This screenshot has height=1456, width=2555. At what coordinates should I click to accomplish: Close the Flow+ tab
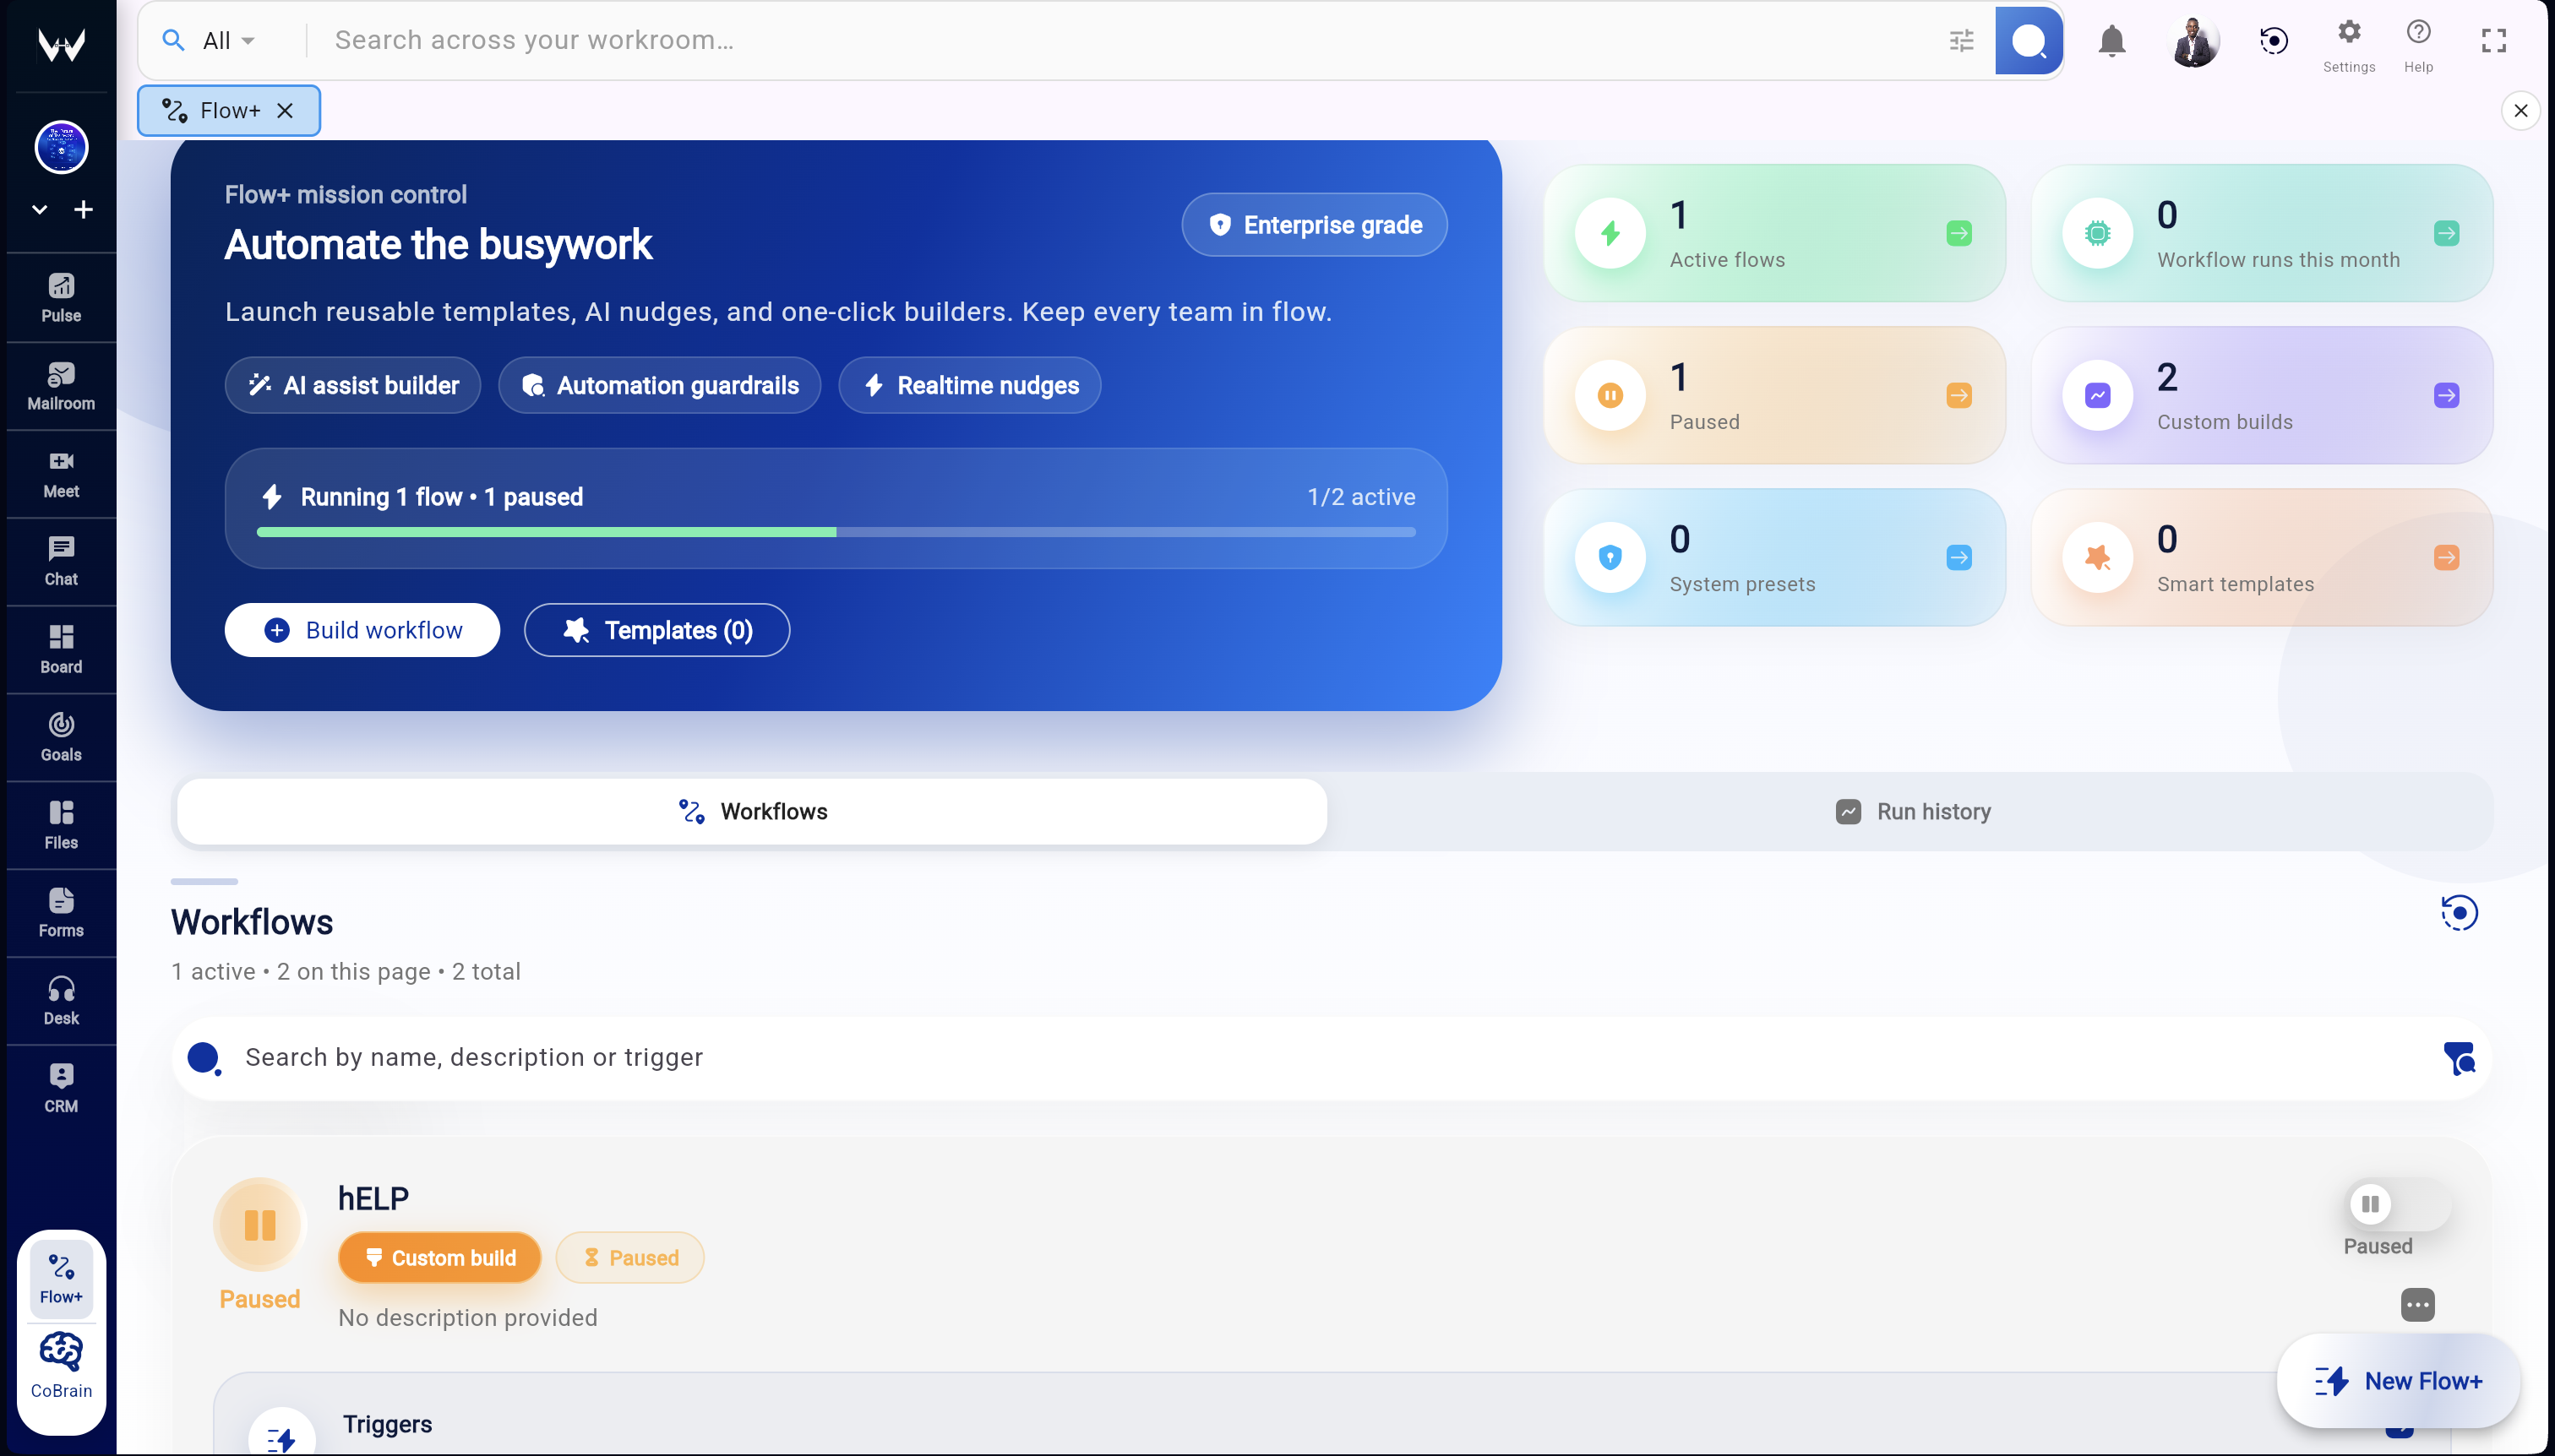(285, 111)
